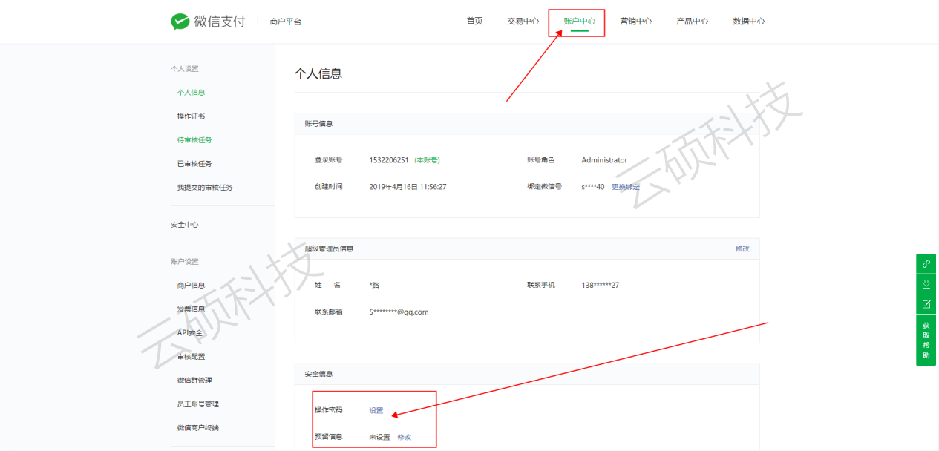939x451 pixels.
Task: Go to API安全 sidebar item
Action: [189, 333]
